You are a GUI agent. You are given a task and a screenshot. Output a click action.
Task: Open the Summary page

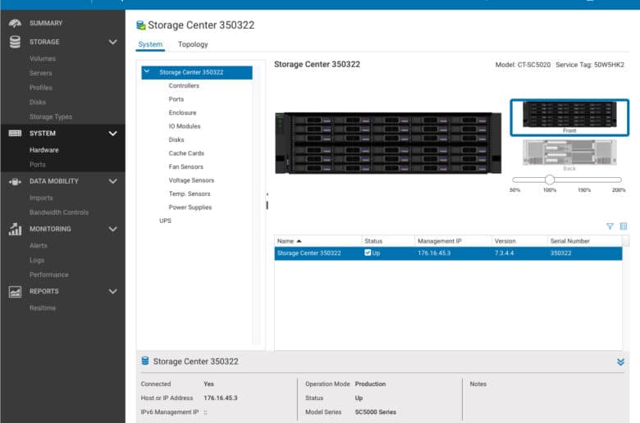click(46, 23)
